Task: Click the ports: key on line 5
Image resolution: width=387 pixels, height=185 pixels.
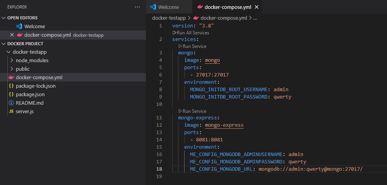Action: pyautogui.click(x=193, y=68)
